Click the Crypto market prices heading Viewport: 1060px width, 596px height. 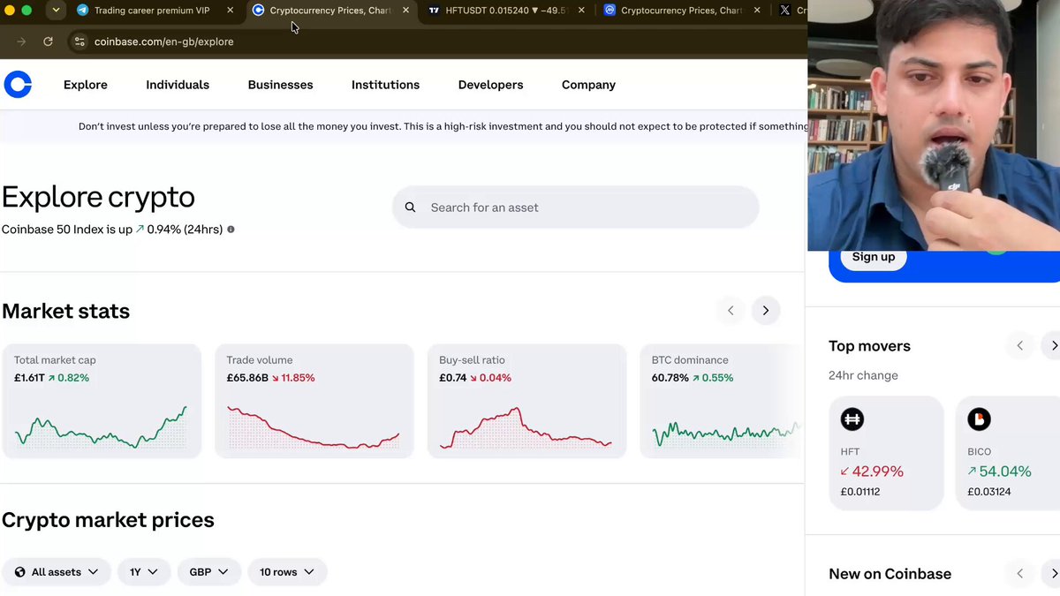[108, 520]
